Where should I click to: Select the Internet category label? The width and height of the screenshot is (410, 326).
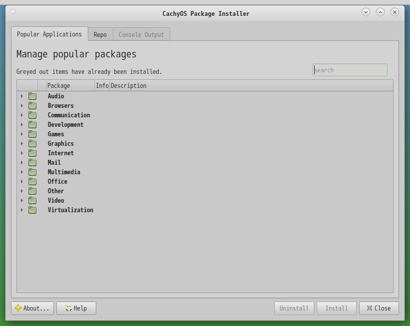click(x=61, y=153)
